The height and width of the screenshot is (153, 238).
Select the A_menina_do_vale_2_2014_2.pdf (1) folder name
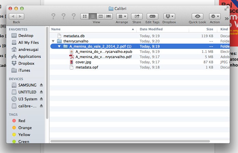point(100,46)
